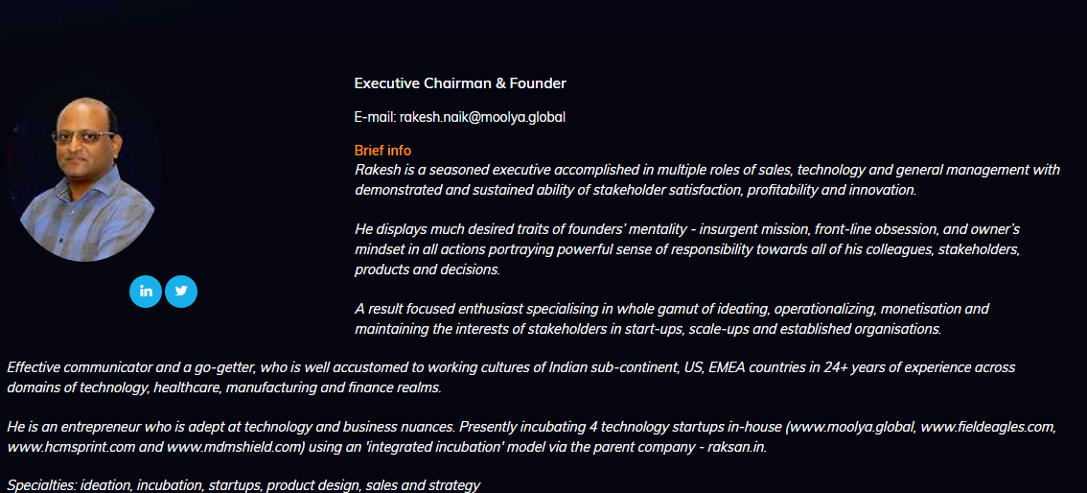Click the 'Effective communicator and a go-getter' text

click(134, 367)
